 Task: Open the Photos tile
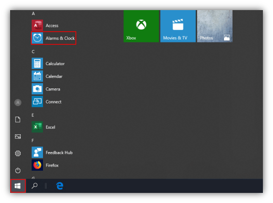coord(215,26)
